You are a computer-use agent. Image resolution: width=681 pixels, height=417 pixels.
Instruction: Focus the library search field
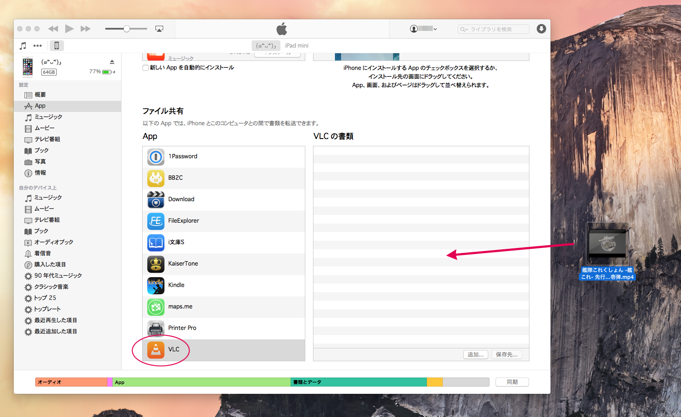493,29
